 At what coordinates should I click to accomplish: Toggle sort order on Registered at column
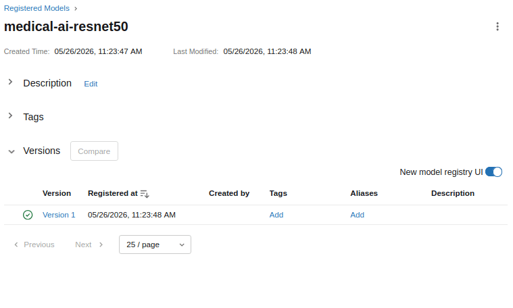tap(145, 194)
